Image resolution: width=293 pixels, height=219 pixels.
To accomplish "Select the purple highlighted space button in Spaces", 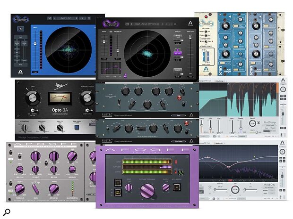I will pos(178,53).
